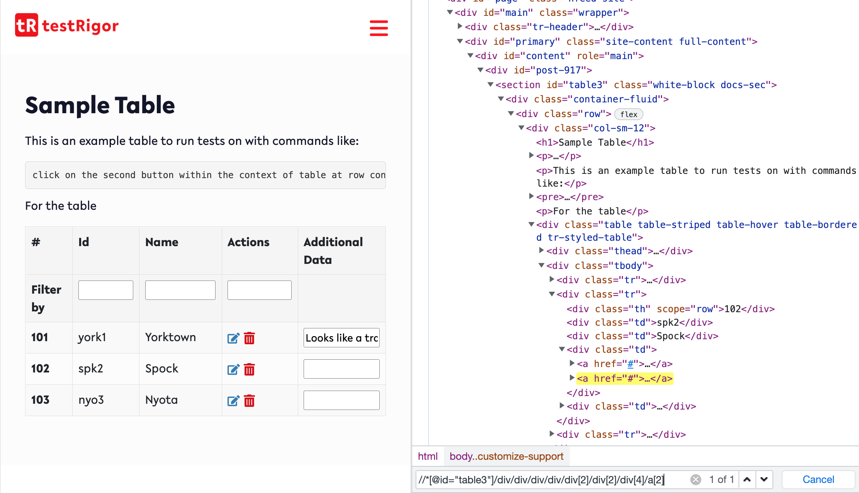859x493 pixels.
Task: Open the red hamburger menu
Action: 379,28
